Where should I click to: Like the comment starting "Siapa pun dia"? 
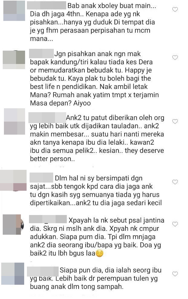(x=175, y=274)
